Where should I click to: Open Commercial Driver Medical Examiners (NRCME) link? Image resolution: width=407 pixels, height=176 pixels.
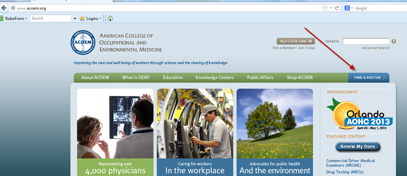coord(351,163)
